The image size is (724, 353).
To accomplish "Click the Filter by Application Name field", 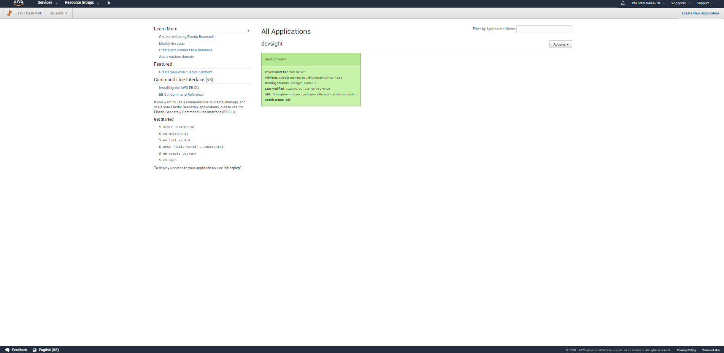I will tap(544, 29).
